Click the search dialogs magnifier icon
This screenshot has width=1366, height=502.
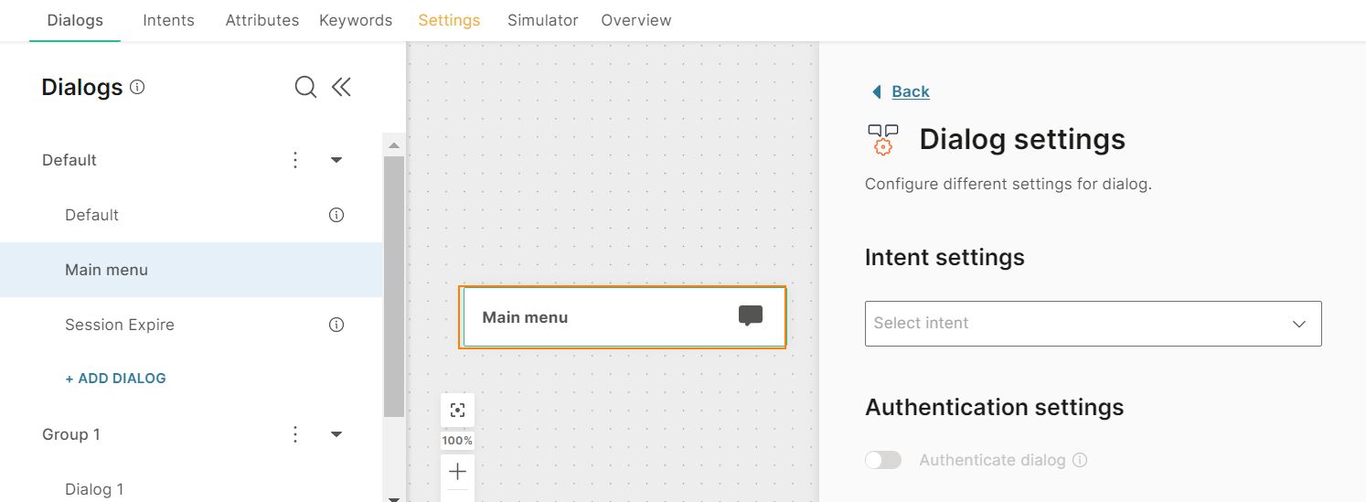305,87
